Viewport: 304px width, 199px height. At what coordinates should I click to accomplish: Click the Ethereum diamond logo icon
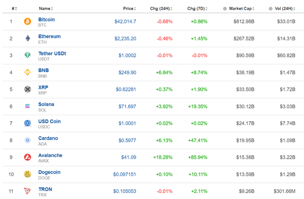[28, 38]
